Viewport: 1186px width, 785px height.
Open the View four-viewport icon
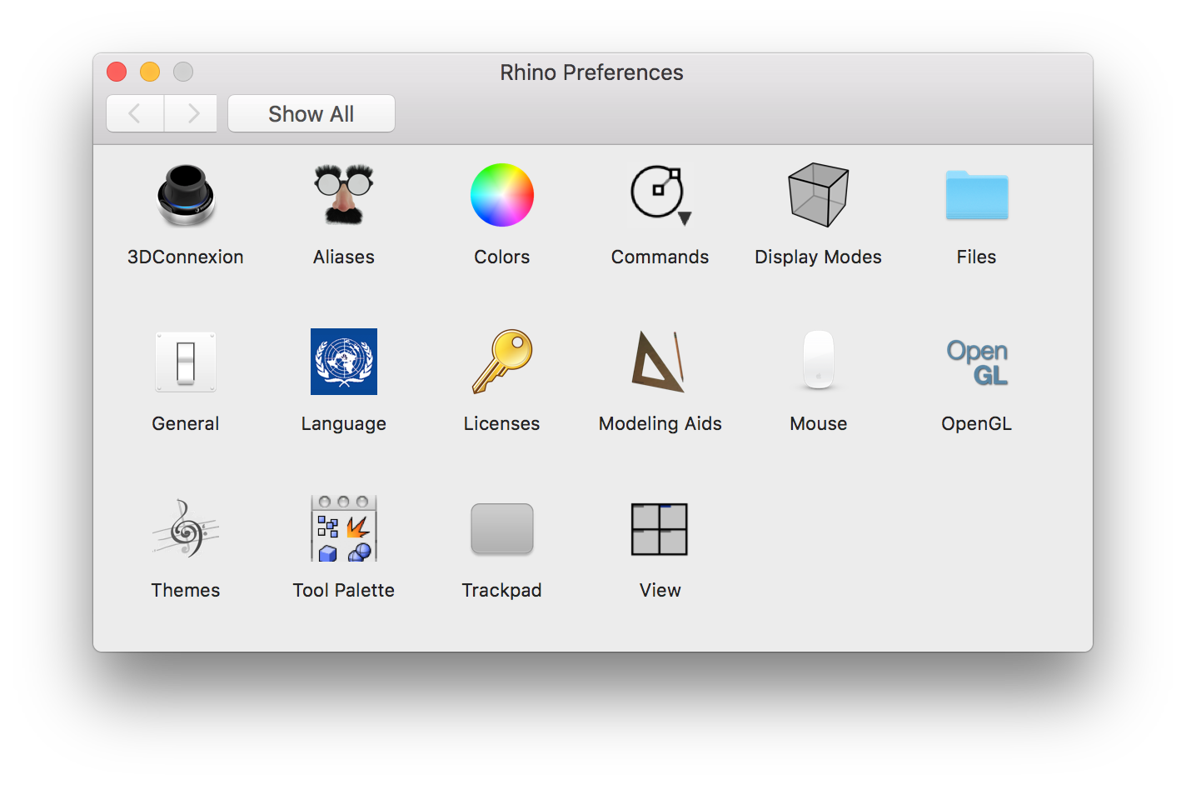tap(660, 529)
